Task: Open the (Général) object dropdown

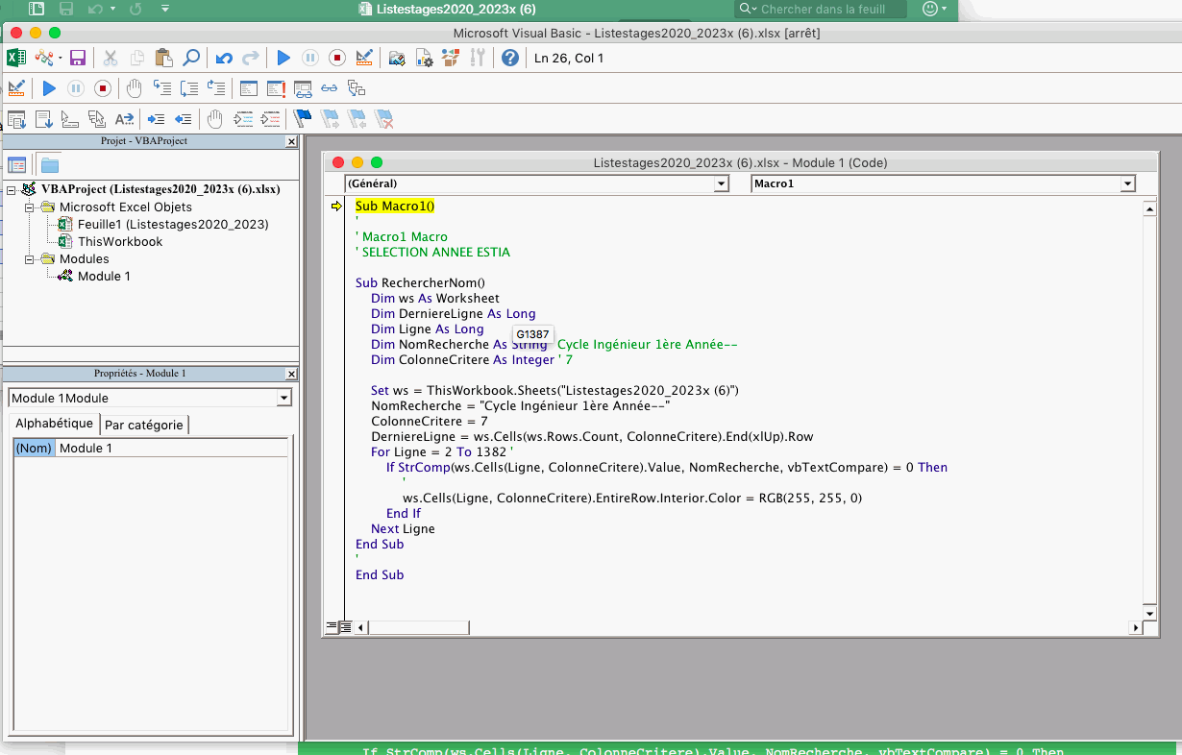Action: pyautogui.click(x=722, y=183)
